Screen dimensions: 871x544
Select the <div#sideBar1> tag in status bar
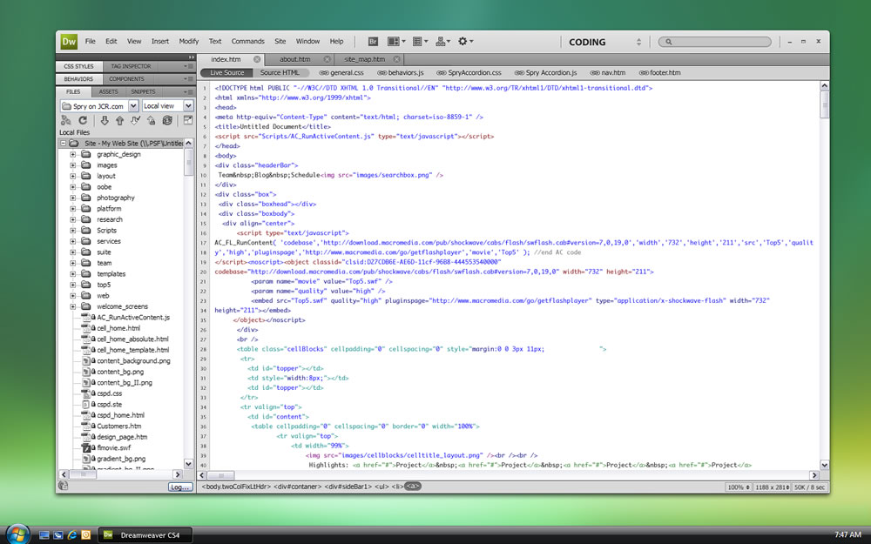(348, 487)
